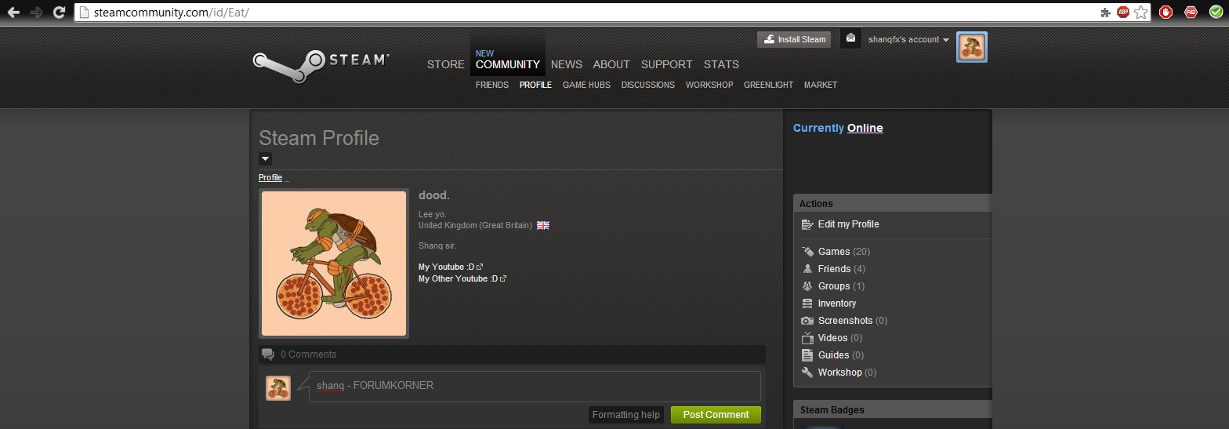
Task: Open the NEWS menu
Action: tap(567, 64)
